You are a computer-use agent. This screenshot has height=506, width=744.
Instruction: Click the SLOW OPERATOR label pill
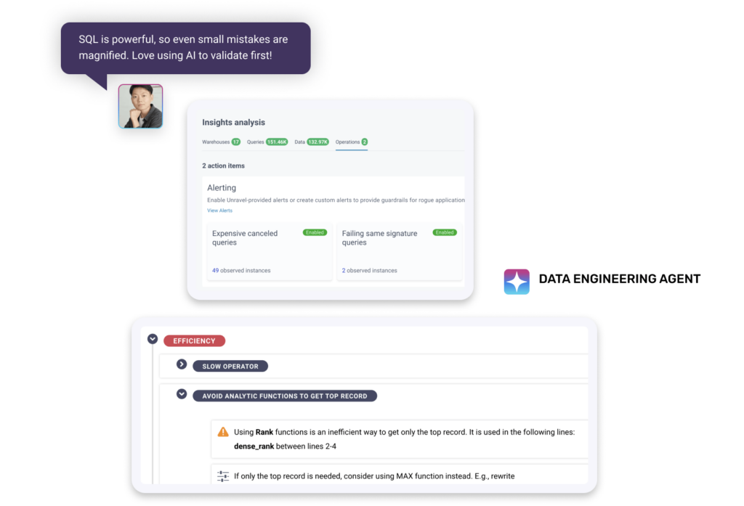tap(230, 366)
